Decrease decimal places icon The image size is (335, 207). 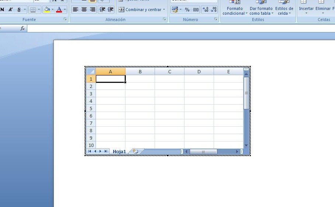214,10
